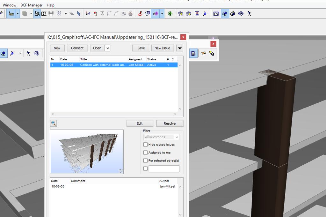The height and width of the screenshot is (217, 326).
Task: Click the New button in BCF dialog
Action: coord(57,48)
